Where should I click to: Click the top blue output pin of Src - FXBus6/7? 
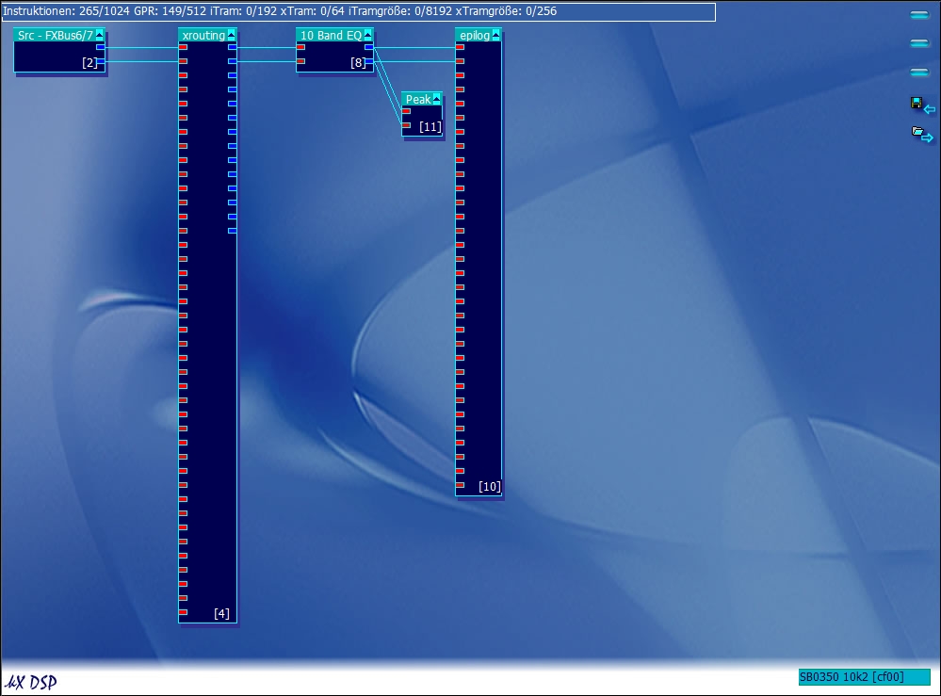click(100, 47)
